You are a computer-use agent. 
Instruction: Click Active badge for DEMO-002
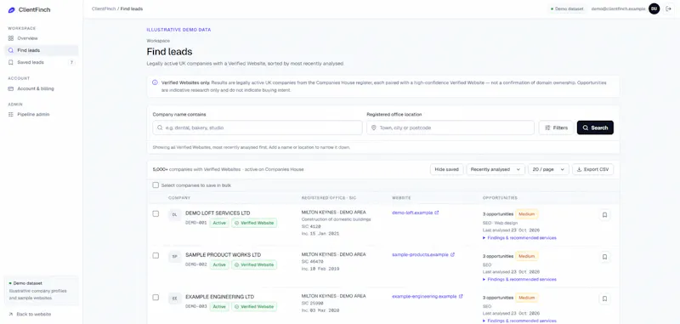(x=219, y=264)
